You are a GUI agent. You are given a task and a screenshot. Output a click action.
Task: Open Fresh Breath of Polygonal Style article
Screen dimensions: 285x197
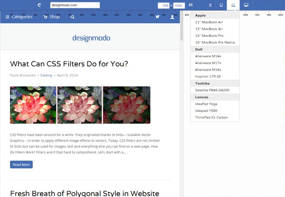pyautogui.click(x=85, y=193)
